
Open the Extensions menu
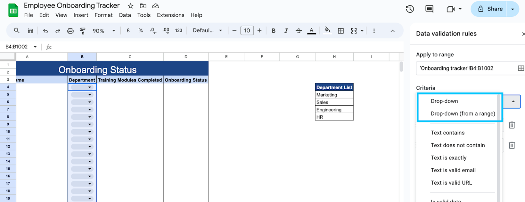click(x=171, y=15)
